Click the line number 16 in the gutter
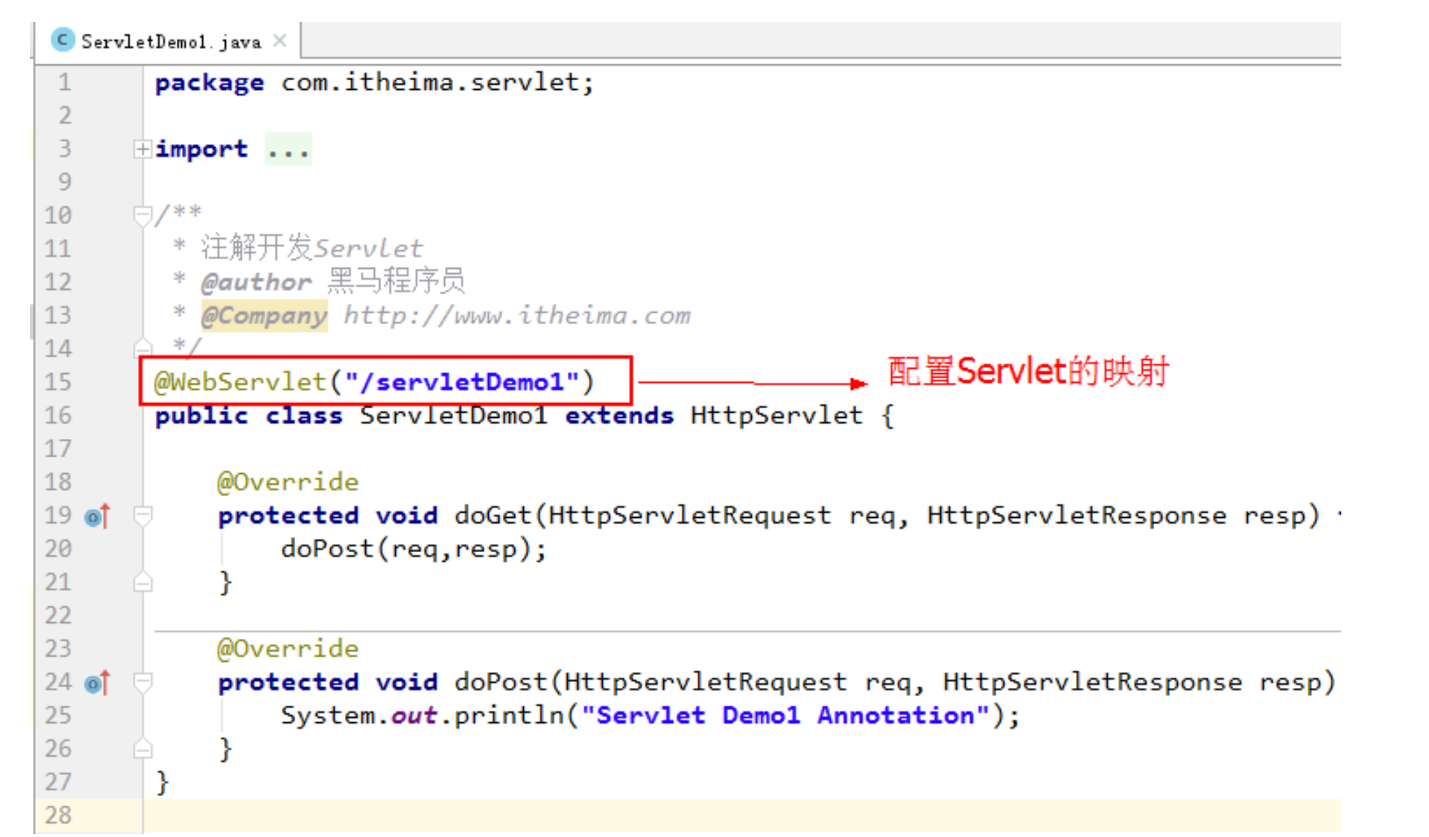Screen dimensions: 1429x837 58,415
